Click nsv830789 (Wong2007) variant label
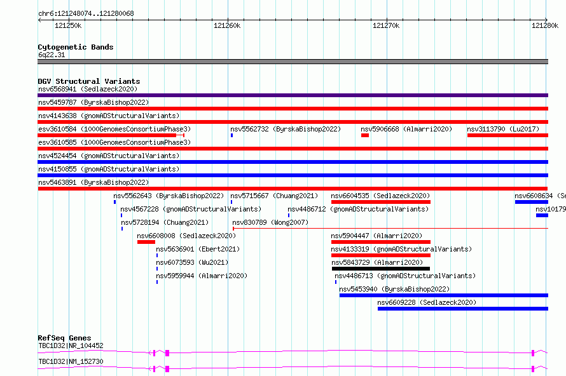Screen dimensions: 566x376 [270, 222]
